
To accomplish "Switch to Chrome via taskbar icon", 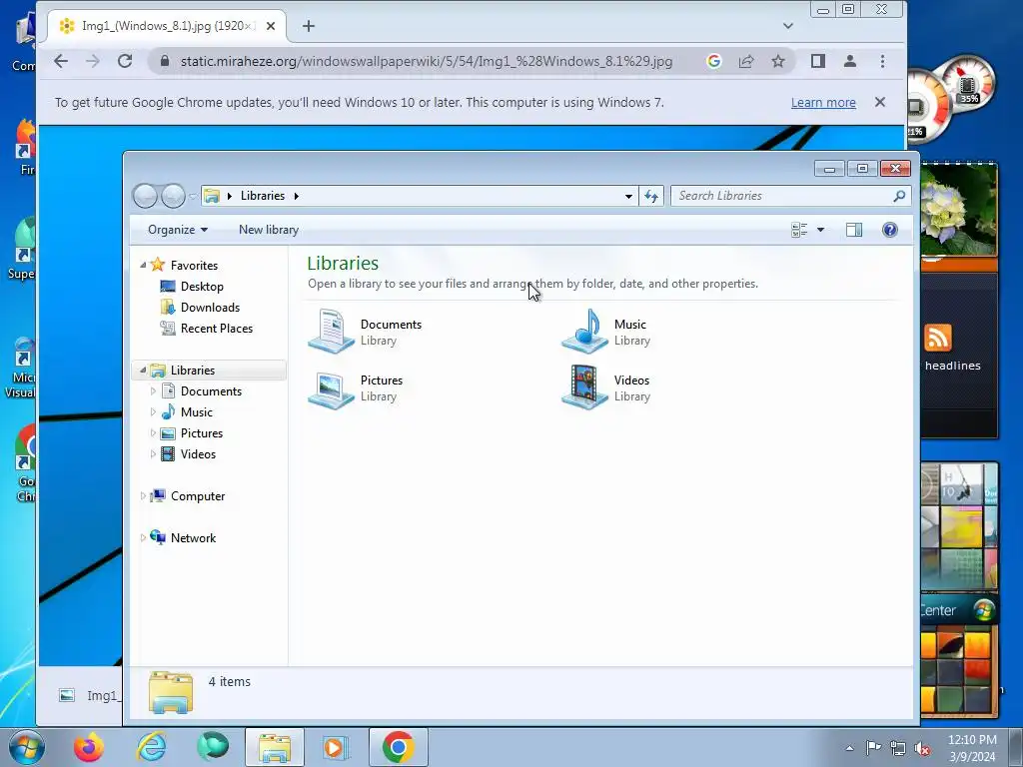I will [x=398, y=747].
